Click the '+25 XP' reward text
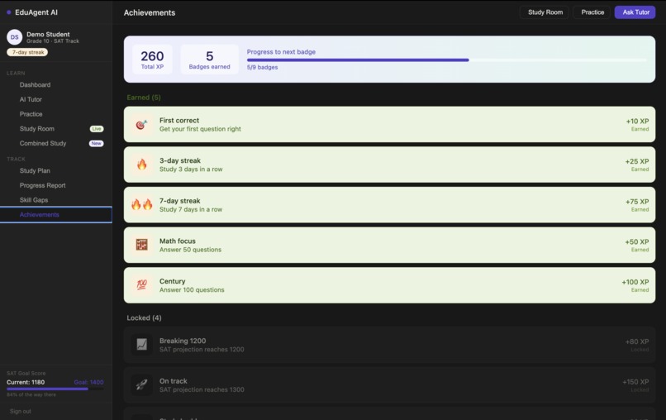 (637, 161)
